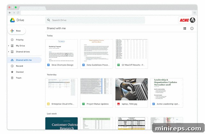
Task: Click the laptop_7304.jpg file name
Action: pos(129,104)
